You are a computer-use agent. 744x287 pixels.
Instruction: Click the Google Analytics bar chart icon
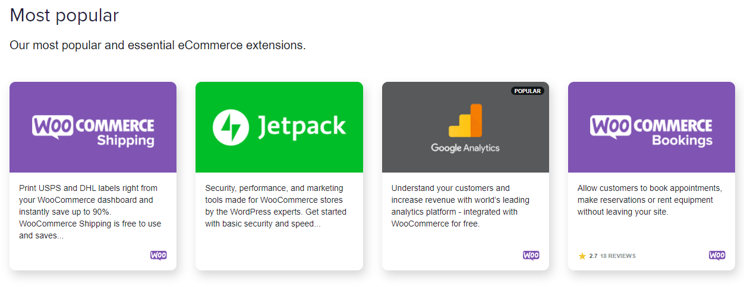[x=465, y=120]
